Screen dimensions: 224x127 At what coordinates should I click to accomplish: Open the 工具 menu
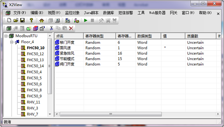coord(141,13)
